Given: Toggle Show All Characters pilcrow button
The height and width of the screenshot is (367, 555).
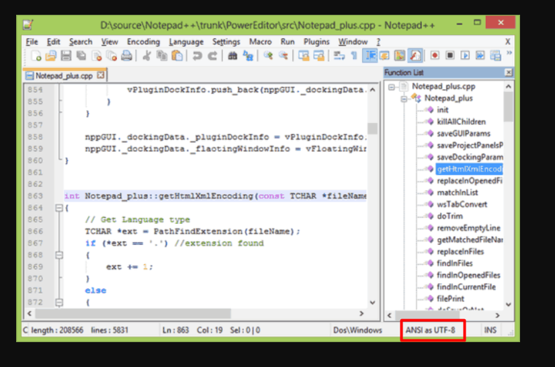Looking at the screenshot, I should pyautogui.click(x=354, y=56).
